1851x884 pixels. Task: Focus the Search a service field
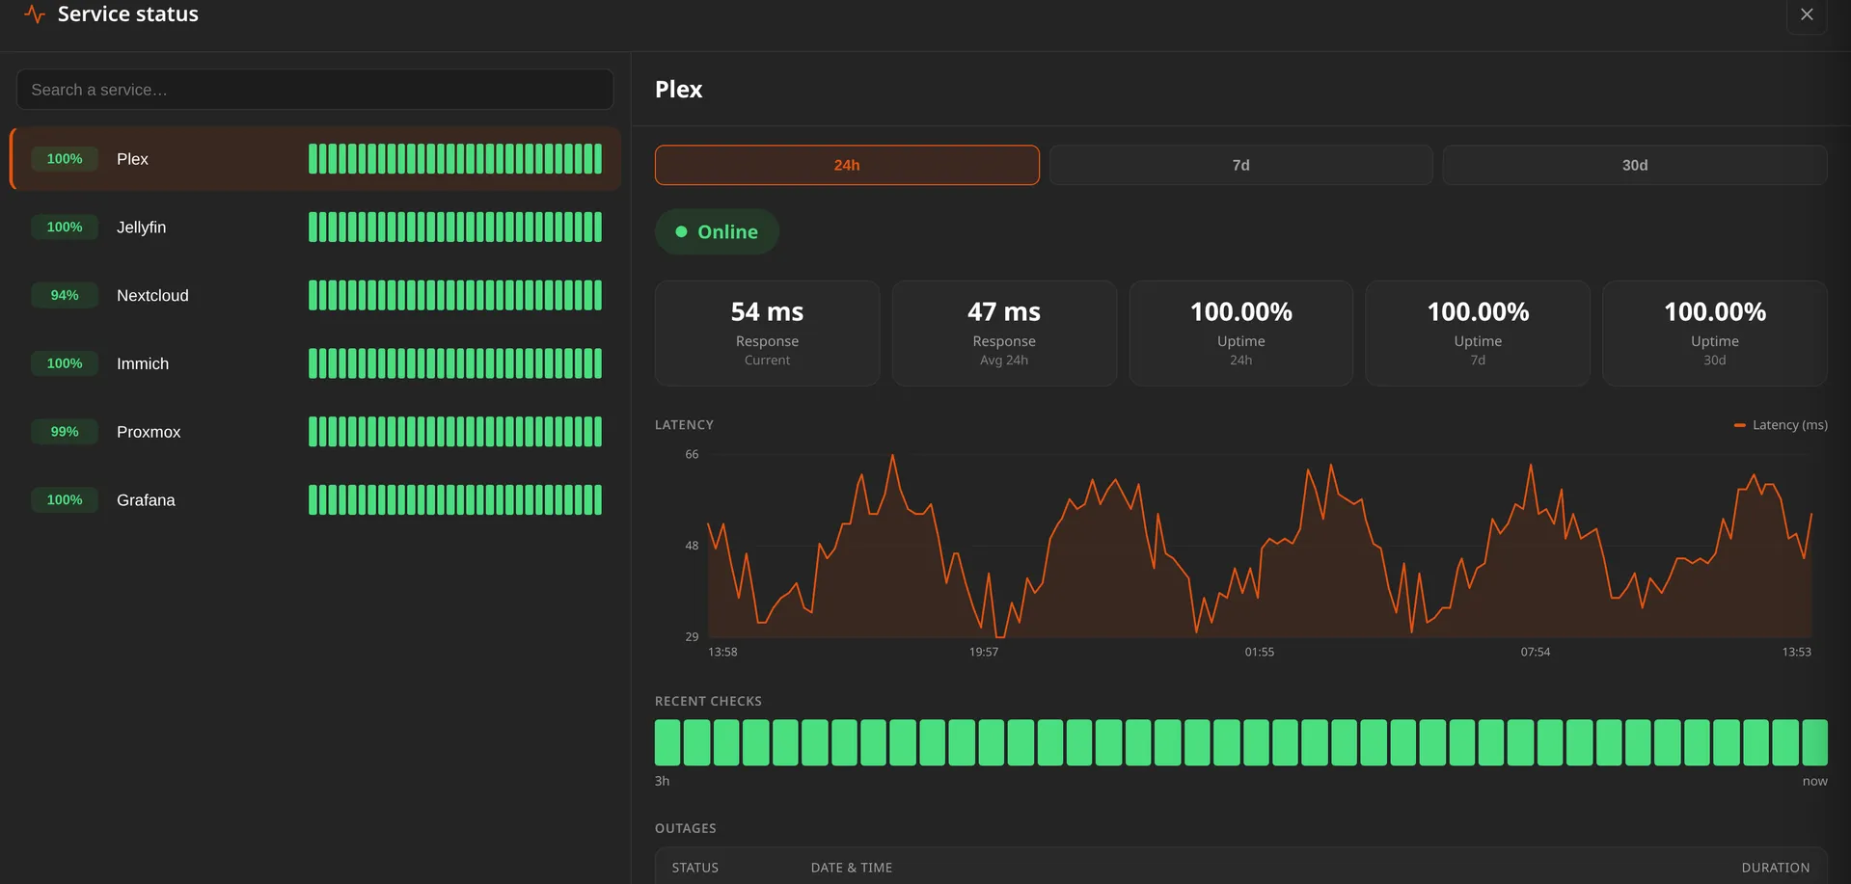(314, 90)
